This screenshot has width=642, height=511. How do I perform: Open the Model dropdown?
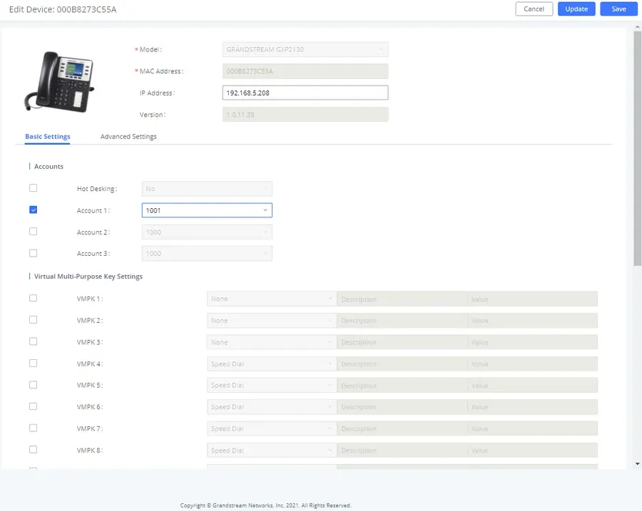pos(305,49)
